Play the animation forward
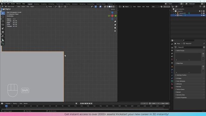 point(87,103)
